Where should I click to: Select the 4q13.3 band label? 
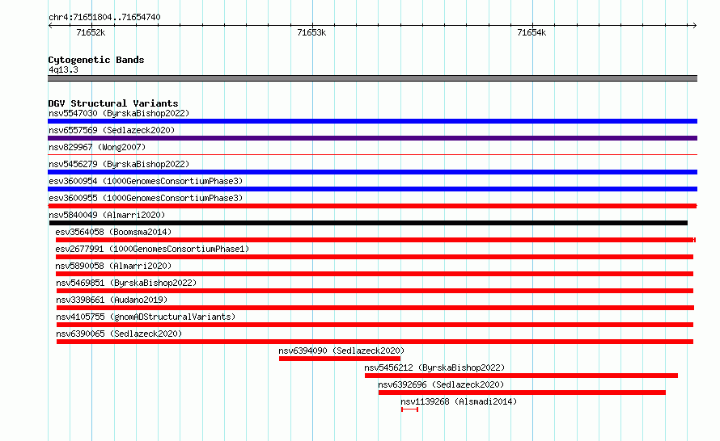click(x=63, y=69)
